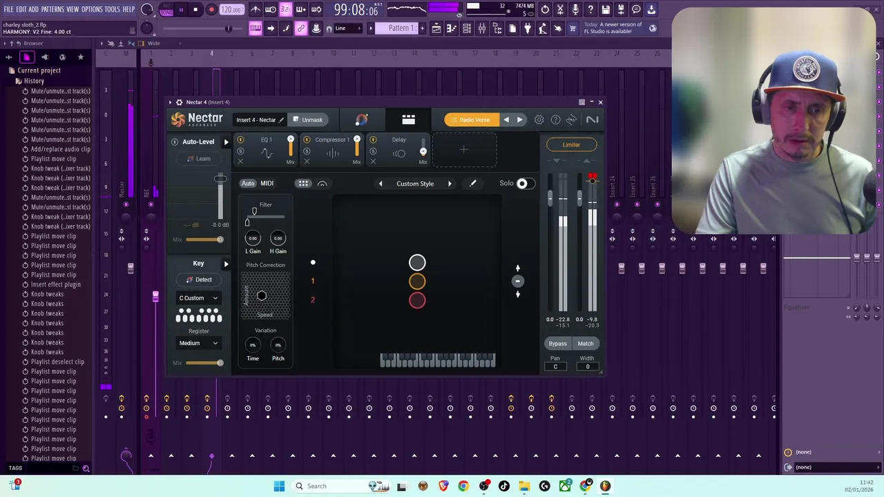Toggle the Browser / Plugin picker toolbar icon
This screenshot has height=497, width=884.
[497, 28]
